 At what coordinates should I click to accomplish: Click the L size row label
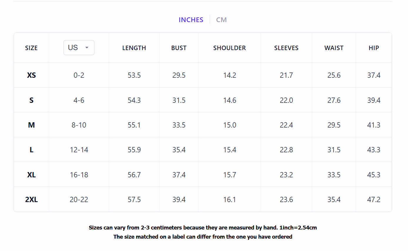[31, 150]
